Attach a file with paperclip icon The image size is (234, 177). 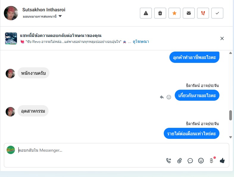(180, 161)
